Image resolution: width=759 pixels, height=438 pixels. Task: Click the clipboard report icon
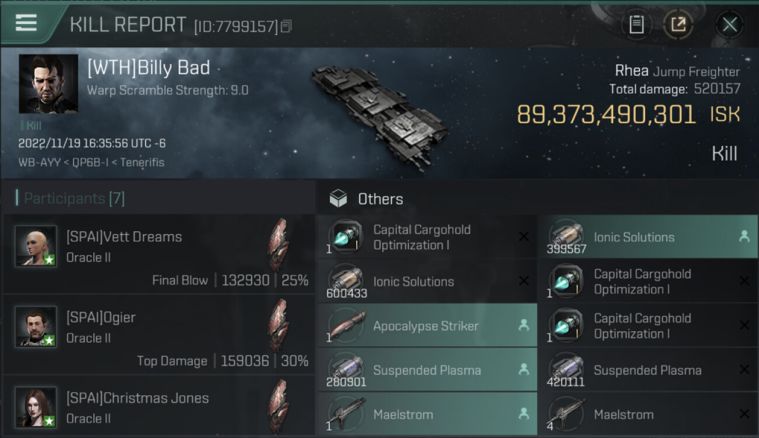click(636, 25)
